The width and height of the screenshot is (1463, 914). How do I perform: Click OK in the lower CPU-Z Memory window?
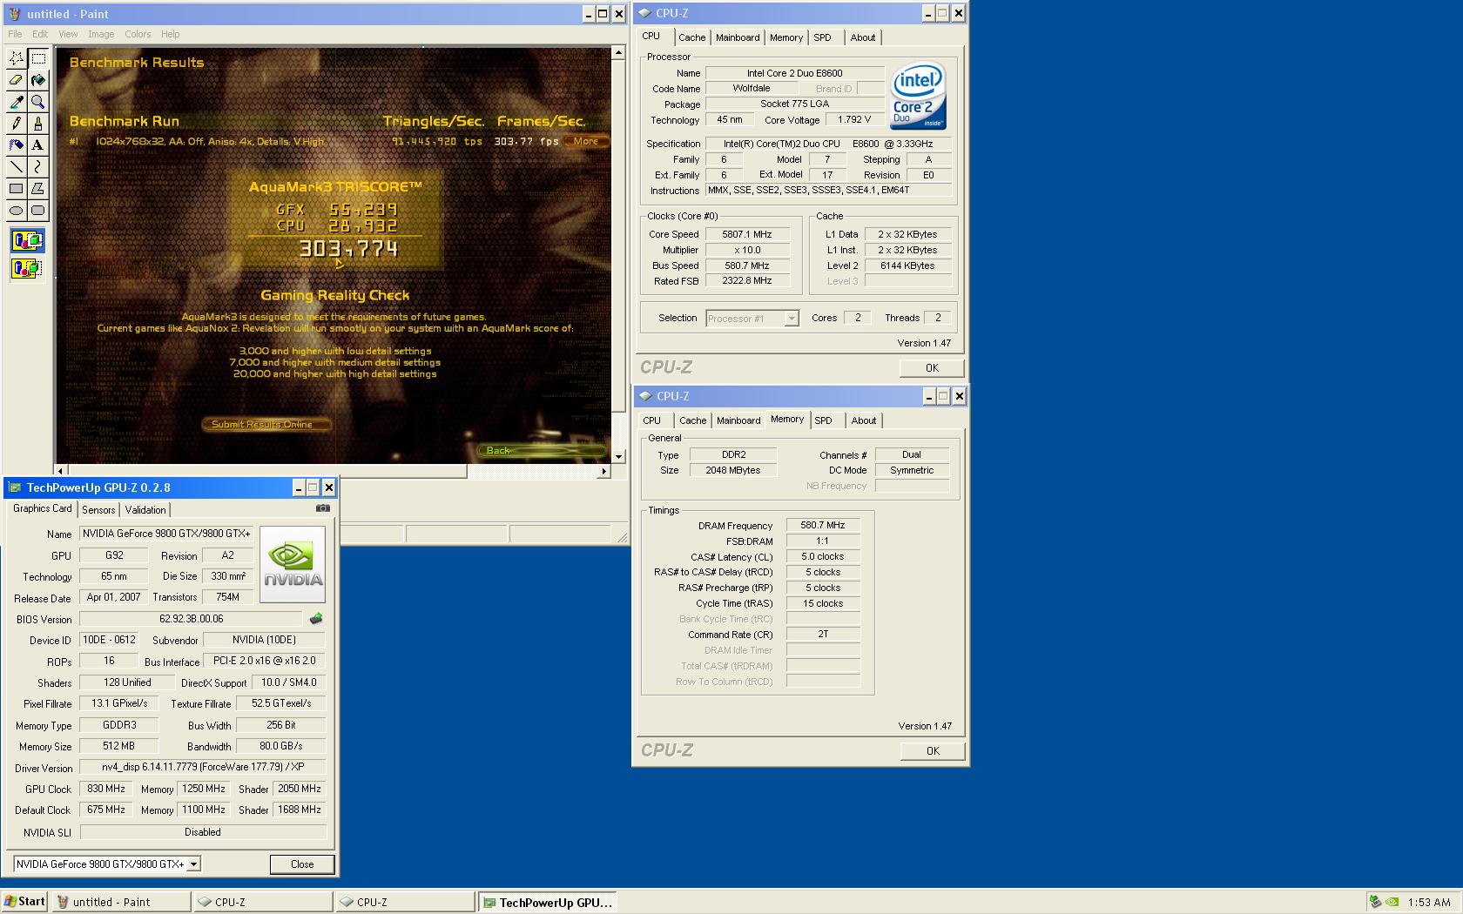pos(933,750)
